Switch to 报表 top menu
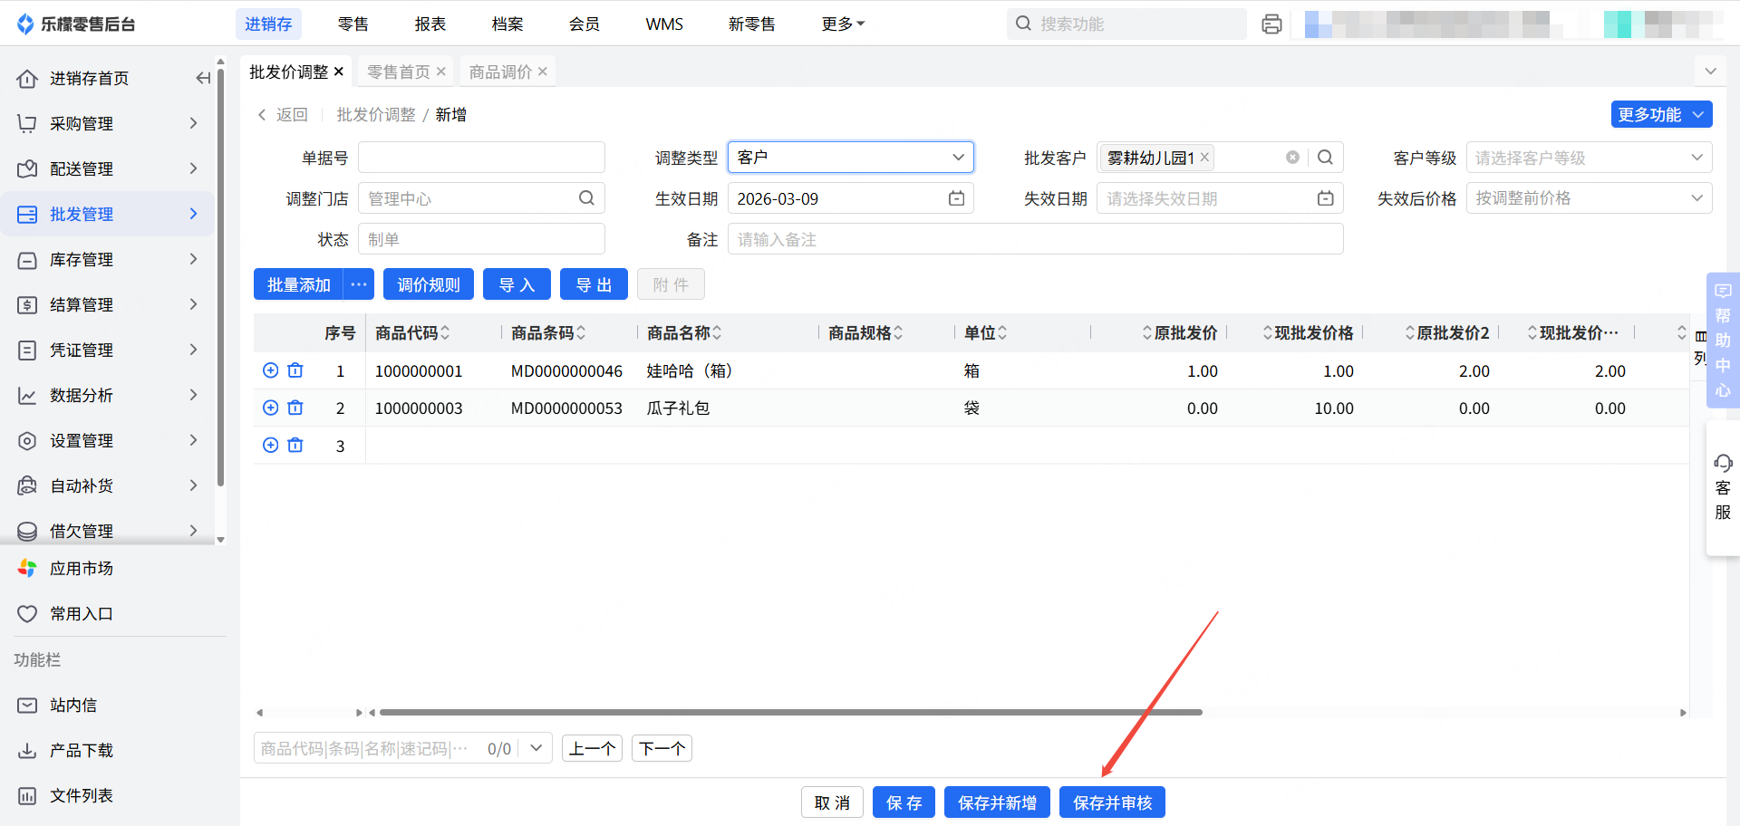1740x826 pixels. point(430,24)
